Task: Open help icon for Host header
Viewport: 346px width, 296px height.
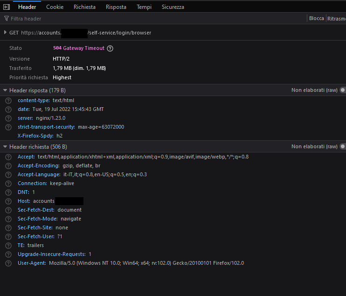Action: [8, 201]
